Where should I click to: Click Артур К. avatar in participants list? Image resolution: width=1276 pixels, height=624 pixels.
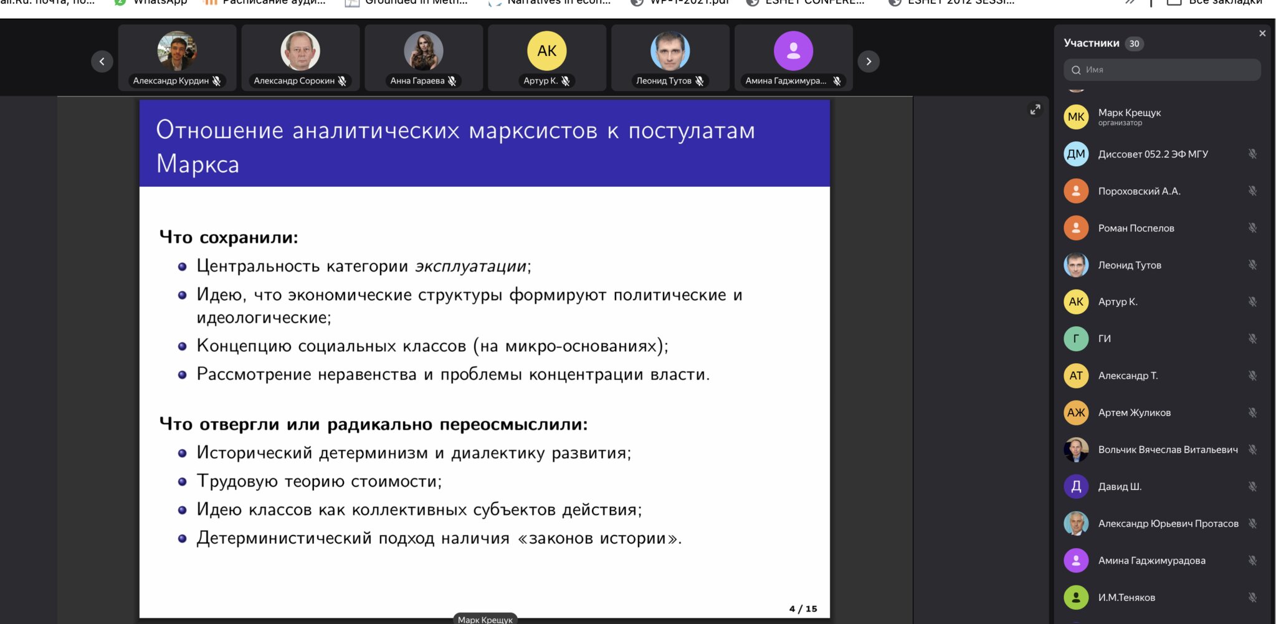click(x=1076, y=302)
